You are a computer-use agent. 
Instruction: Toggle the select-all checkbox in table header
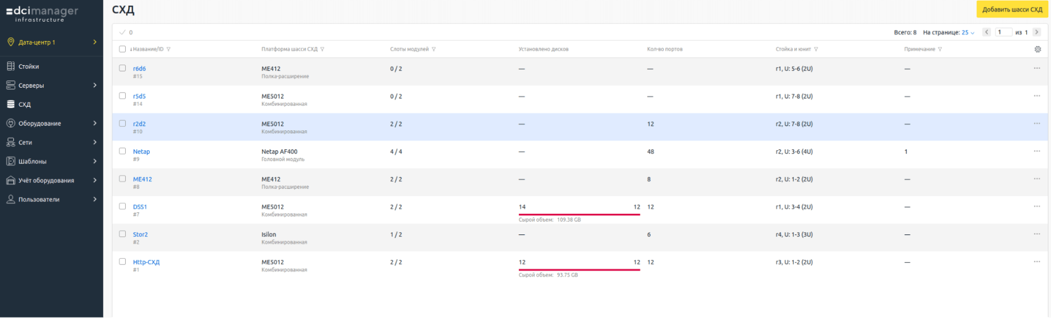(123, 49)
